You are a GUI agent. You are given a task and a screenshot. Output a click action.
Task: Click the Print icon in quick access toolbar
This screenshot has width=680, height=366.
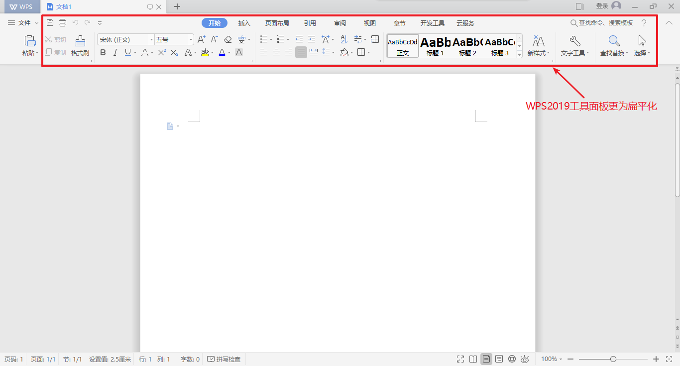click(x=62, y=23)
